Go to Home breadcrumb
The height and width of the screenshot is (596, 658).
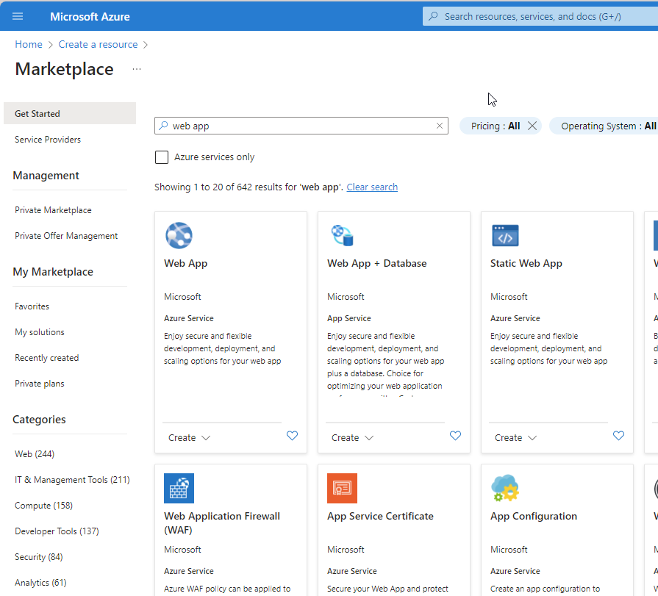[29, 44]
